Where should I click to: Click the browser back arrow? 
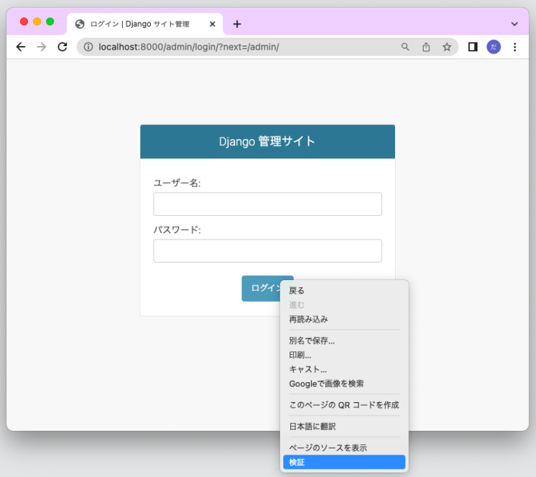click(x=21, y=47)
